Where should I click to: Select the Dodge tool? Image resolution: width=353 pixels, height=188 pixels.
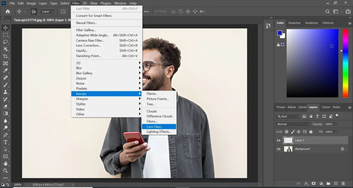pos(6,128)
